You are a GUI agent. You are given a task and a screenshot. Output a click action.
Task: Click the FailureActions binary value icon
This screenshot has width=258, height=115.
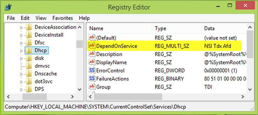(x=92, y=79)
